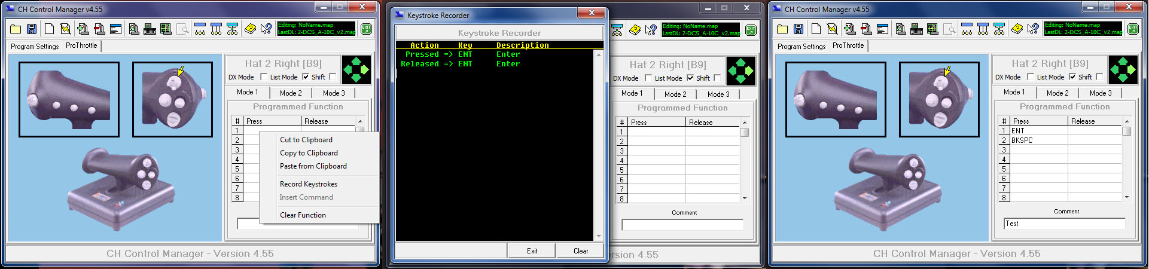Click the help book icon in the middle window
Screen dimensions: 1149x269
635,30
